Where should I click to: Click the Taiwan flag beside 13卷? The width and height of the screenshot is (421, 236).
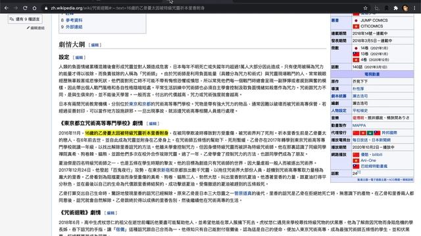tap(356, 54)
